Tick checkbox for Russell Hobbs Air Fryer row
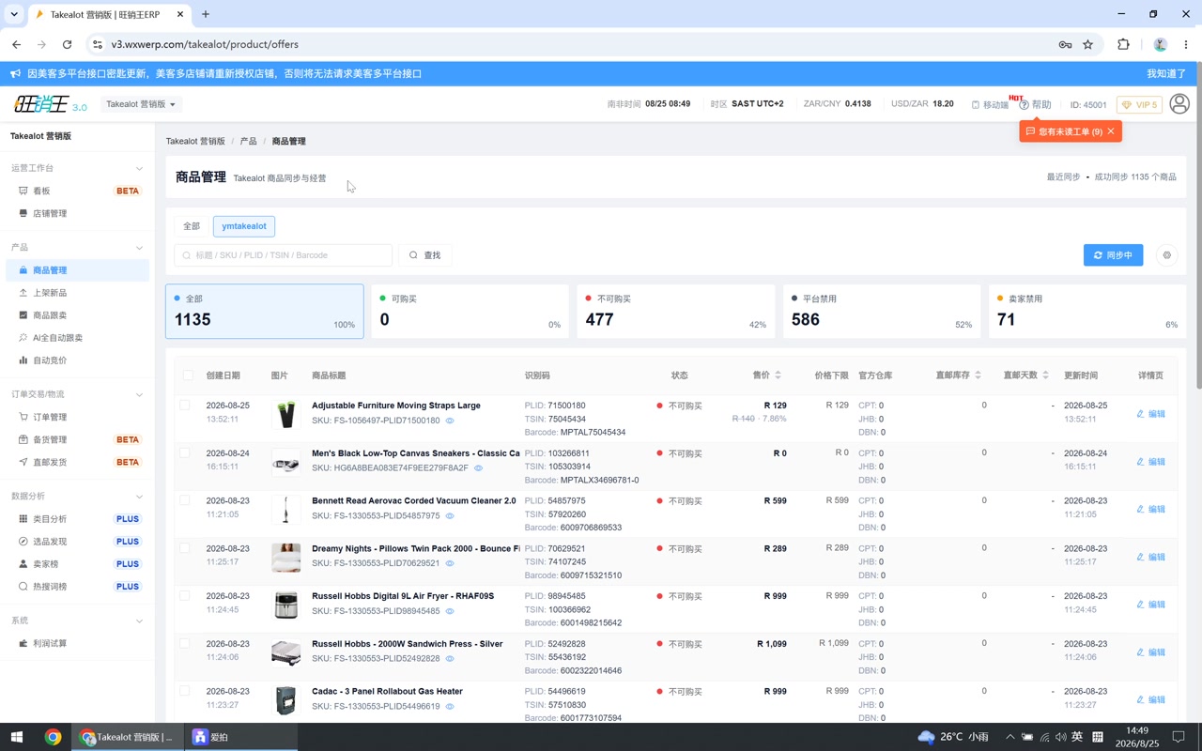This screenshot has width=1202, height=751. [185, 596]
